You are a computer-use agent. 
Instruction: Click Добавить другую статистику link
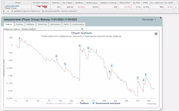(x=27, y=11)
